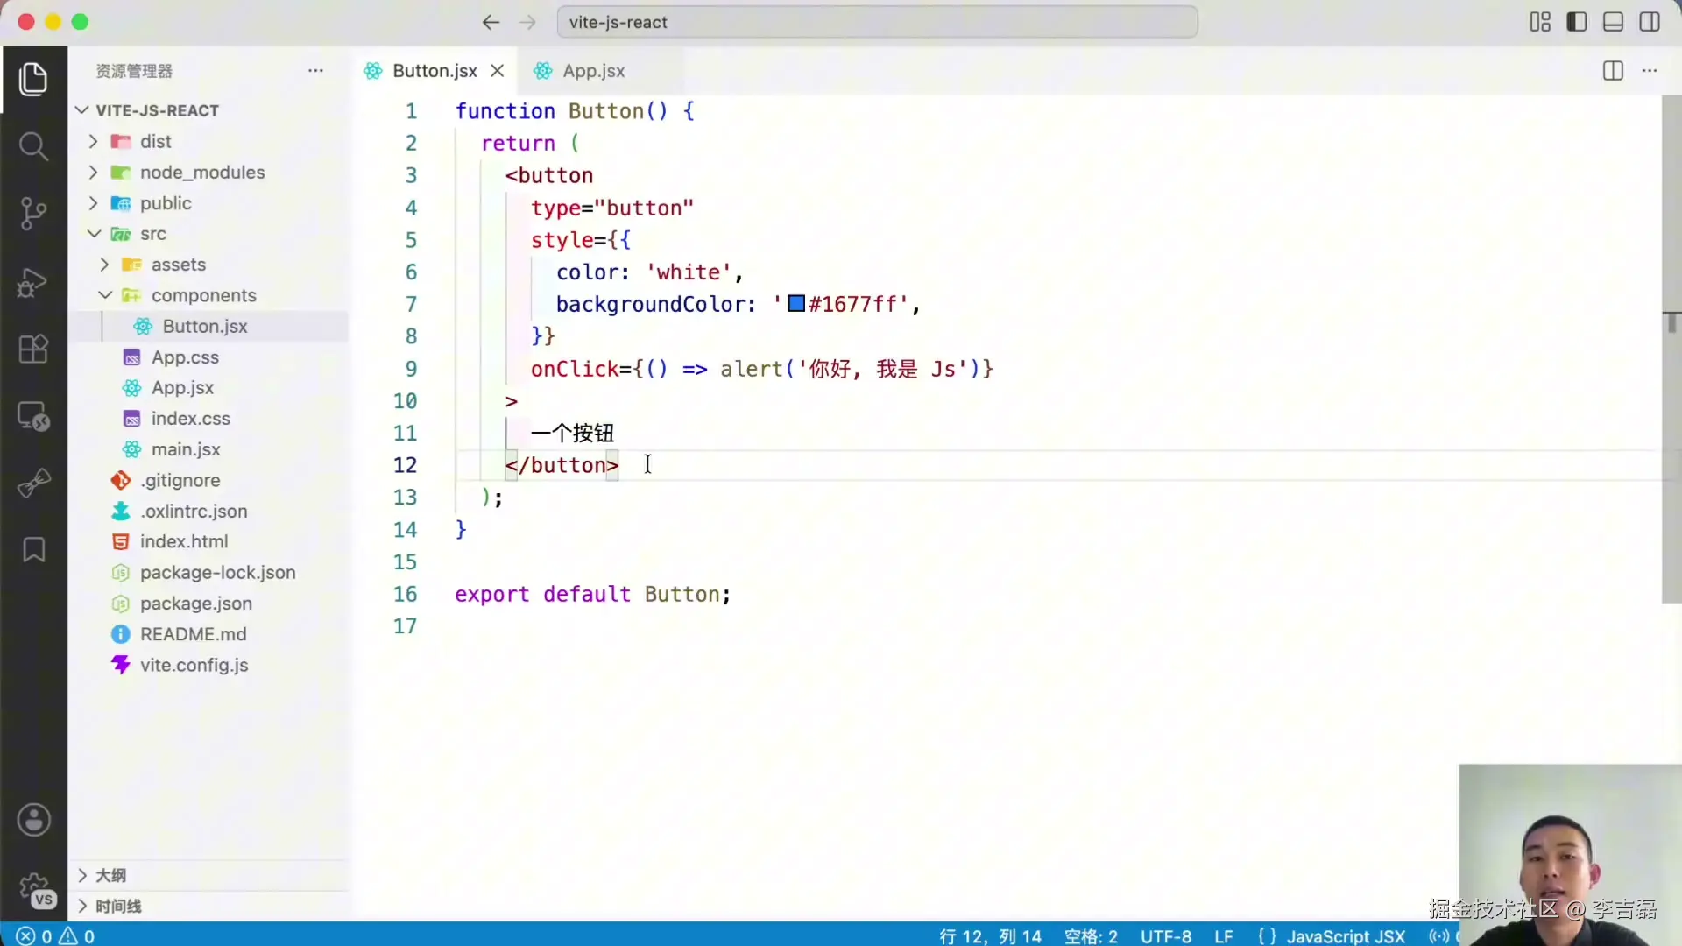Image resolution: width=1682 pixels, height=946 pixels.
Task: Open Explorer panel More Actions menu
Action: pos(315,71)
